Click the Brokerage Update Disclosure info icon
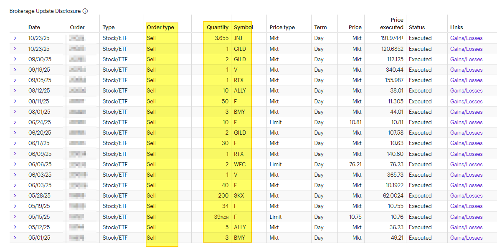 (x=85, y=11)
